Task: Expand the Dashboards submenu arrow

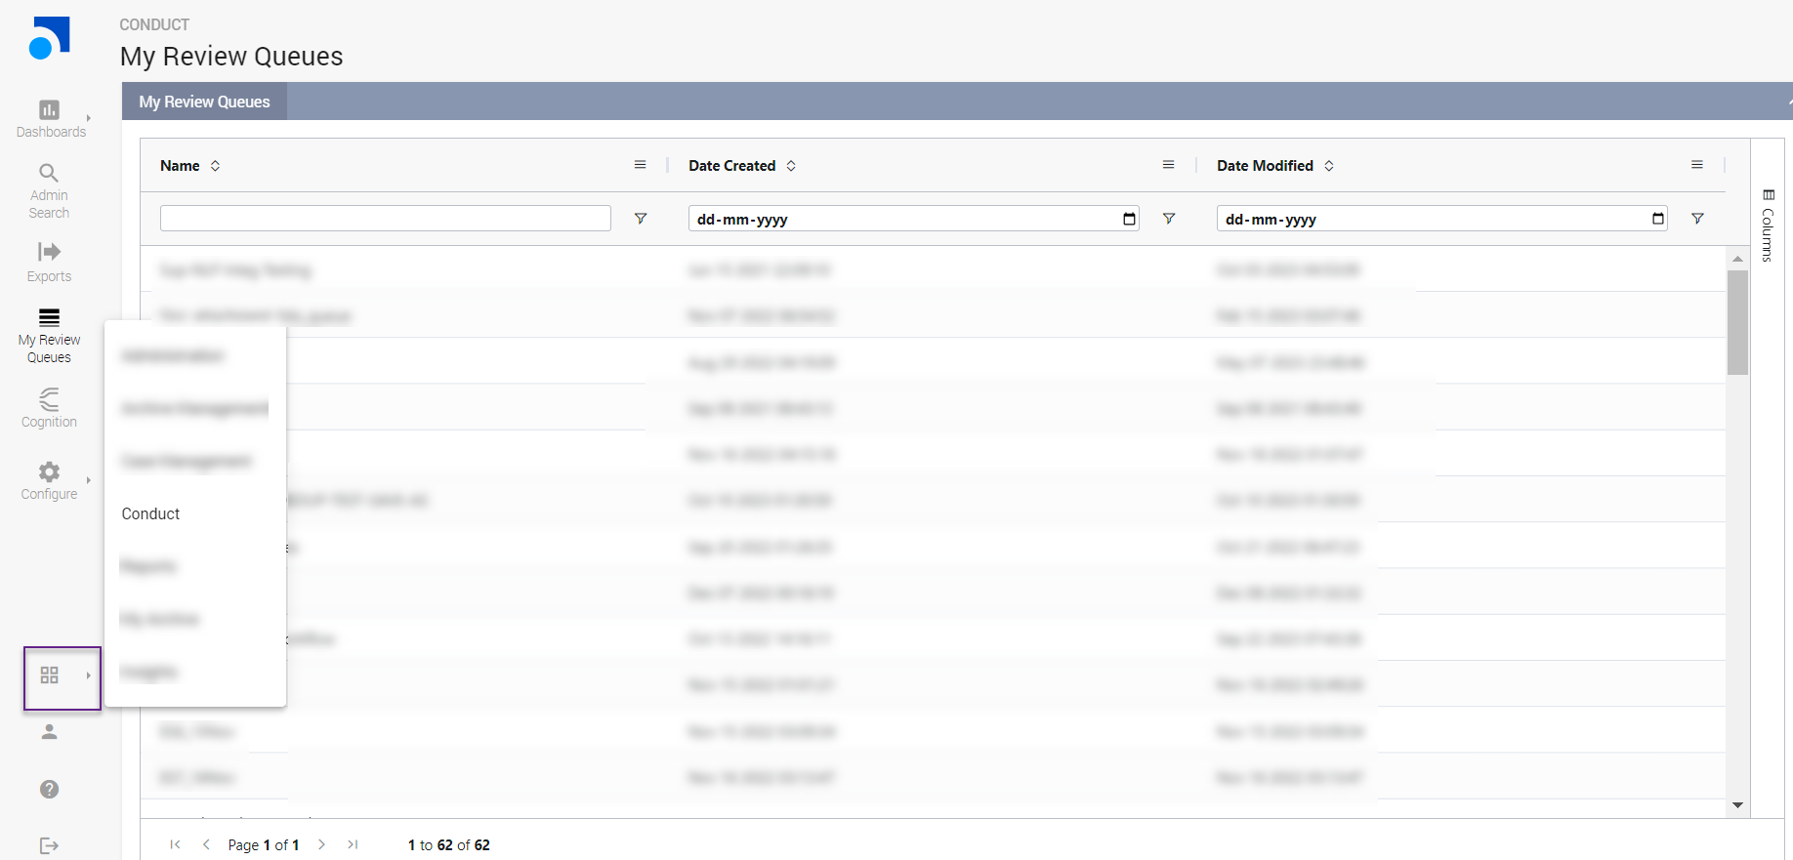Action: tap(88, 118)
